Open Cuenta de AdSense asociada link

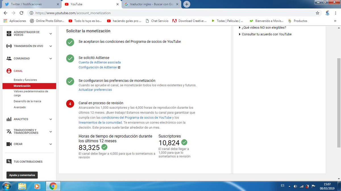click(99, 62)
